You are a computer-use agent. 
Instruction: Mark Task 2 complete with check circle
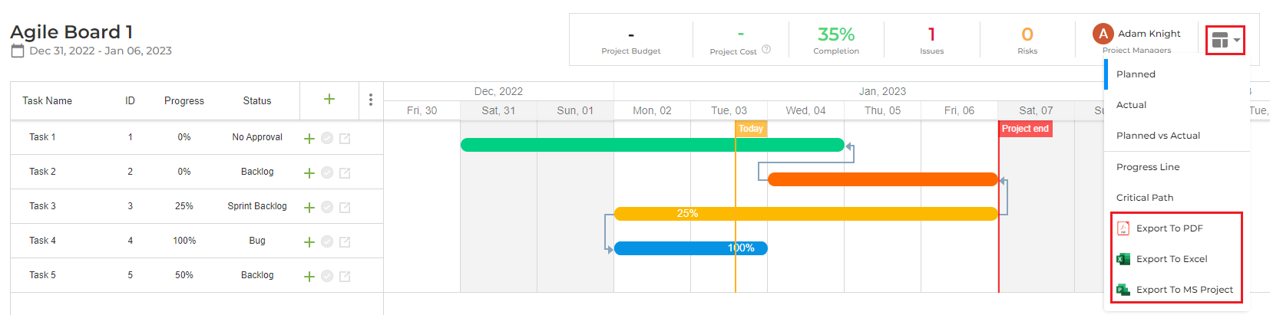tap(327, 172)
